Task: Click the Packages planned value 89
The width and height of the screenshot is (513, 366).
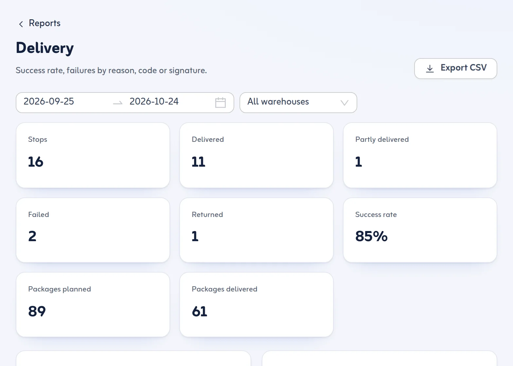Action: [x=37, y=311]
